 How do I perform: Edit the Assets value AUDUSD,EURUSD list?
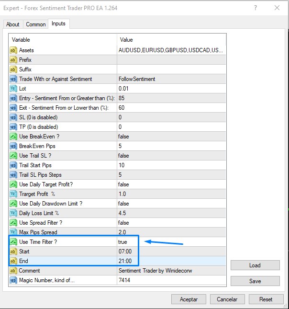(171, 50)
